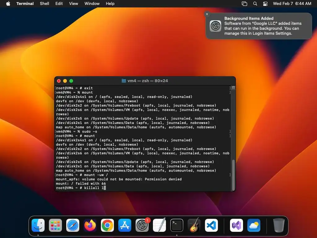Launch Firefox from the dock
The image size is (317, 238).
[90, 225]
